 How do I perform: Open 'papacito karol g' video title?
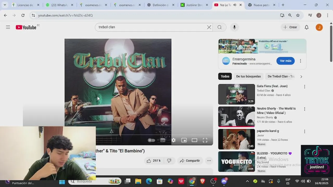click(268, 131)
